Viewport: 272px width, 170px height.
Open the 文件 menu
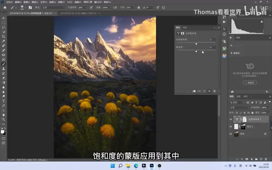tap(9, 2)
